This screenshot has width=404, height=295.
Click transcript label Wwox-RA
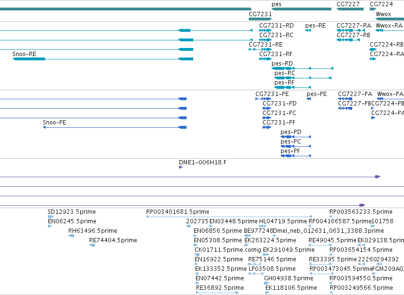pyautogui.click(x=389, y=26)
